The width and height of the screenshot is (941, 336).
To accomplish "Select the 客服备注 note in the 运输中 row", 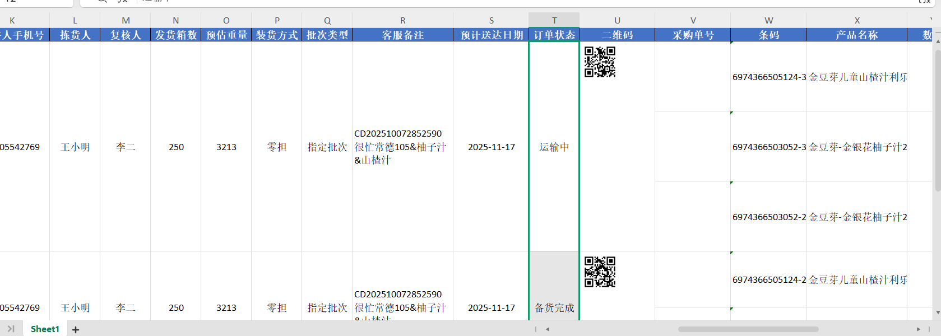I will coord(403,147).
